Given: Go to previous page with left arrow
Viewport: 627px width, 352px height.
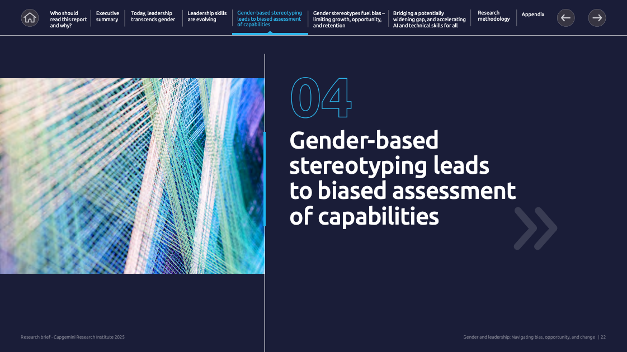Looking at the screenshot, I should (565, 18).
